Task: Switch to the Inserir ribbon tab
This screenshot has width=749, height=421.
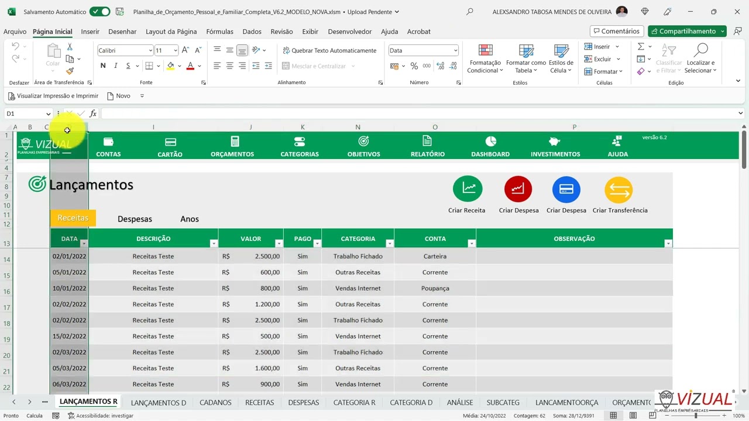Action: pos(90,32)
